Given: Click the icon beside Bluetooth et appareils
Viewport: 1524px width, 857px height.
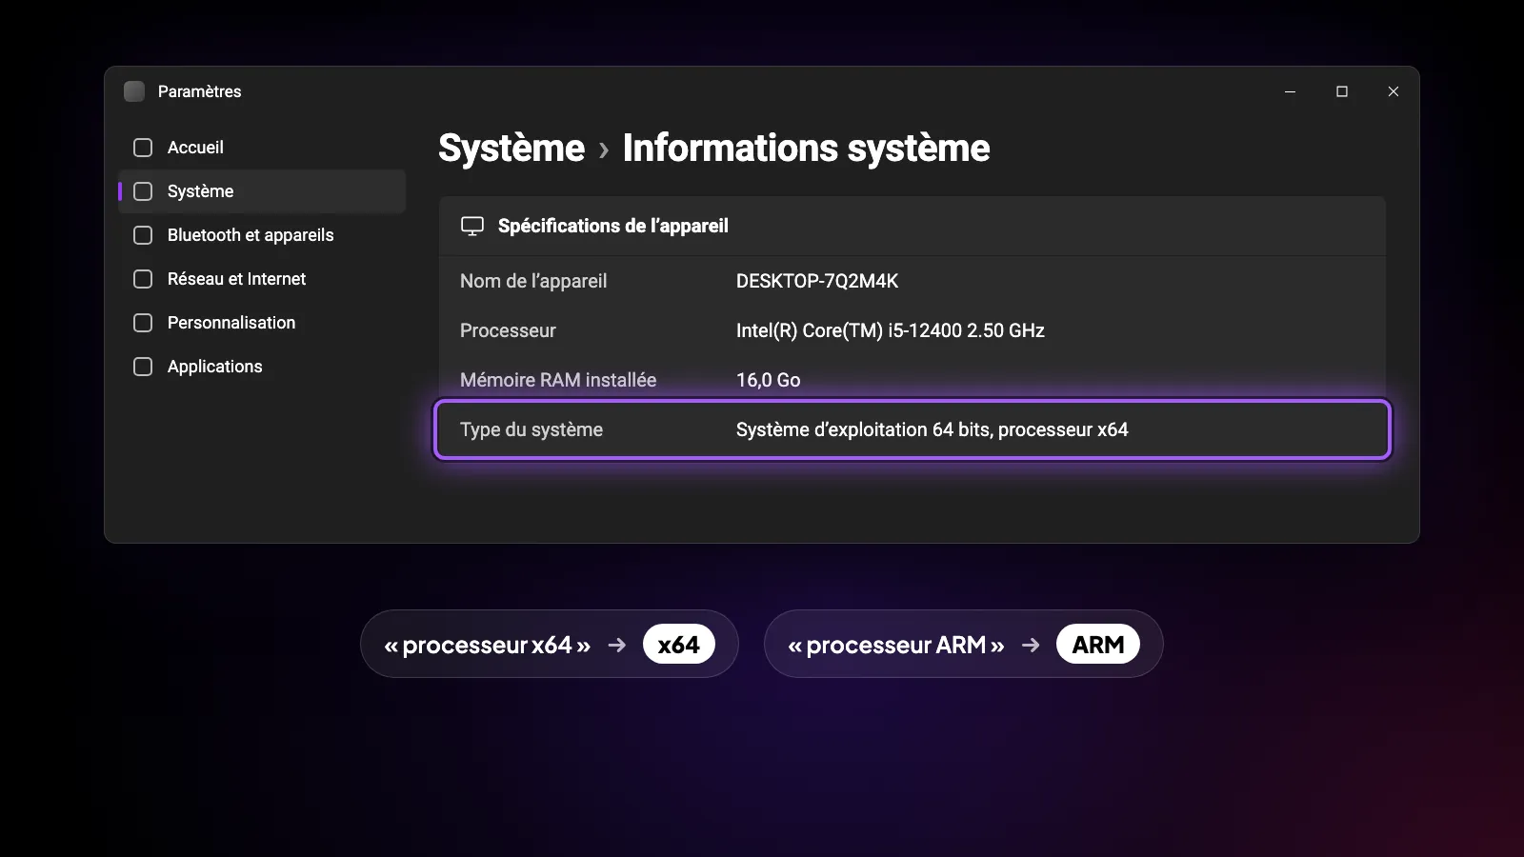Looking at the screenshot, I should pyautogui.click(x=143, y=235).
